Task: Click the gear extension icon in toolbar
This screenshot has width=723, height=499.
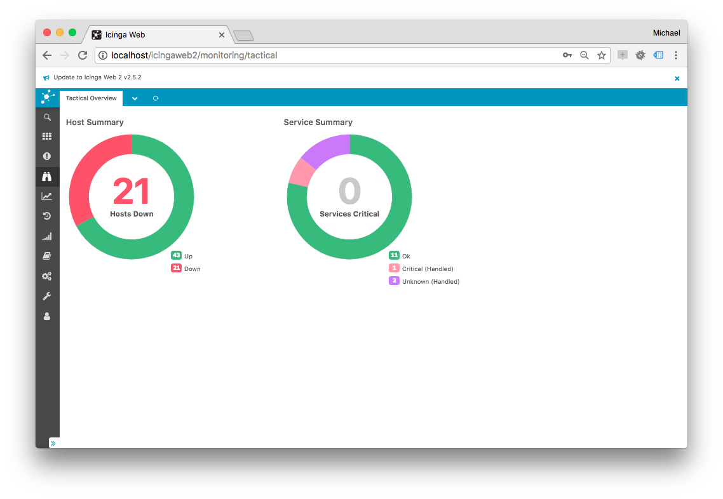Action: (x=640, y=55)
